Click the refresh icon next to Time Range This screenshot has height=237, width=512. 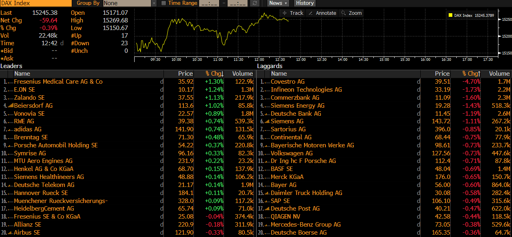(254, 3)
